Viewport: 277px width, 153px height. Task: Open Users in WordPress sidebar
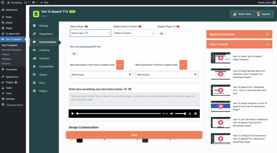coord(9,88)
